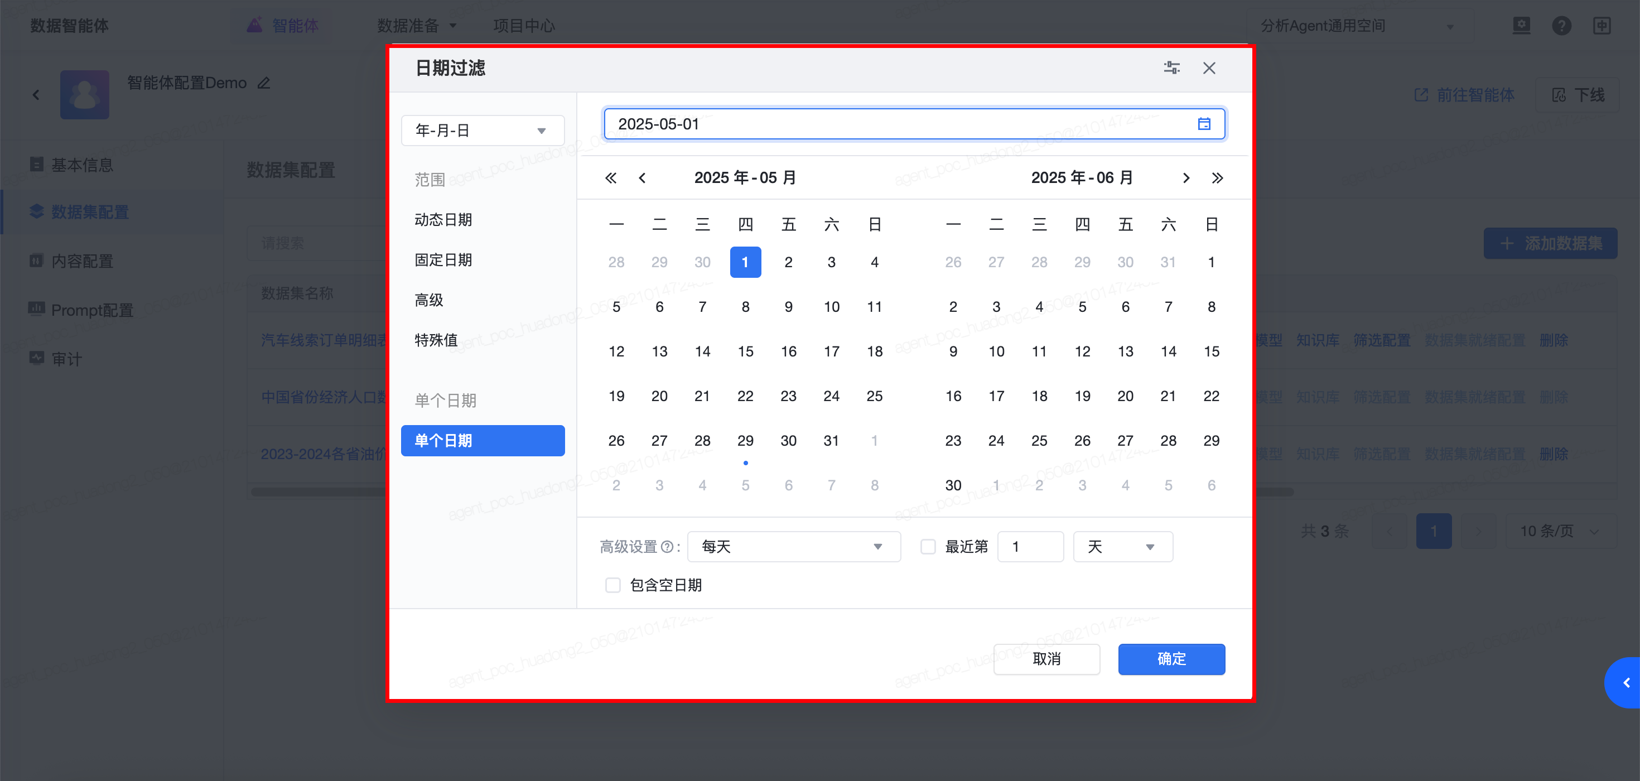
Task: Click 下线 button
Action: click(x=1578, y=95)
